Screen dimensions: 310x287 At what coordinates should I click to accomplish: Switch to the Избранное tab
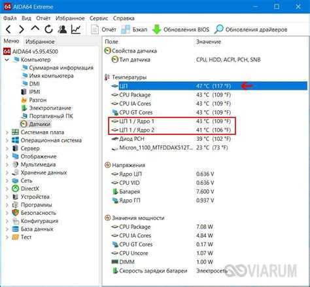coord(40,41)
